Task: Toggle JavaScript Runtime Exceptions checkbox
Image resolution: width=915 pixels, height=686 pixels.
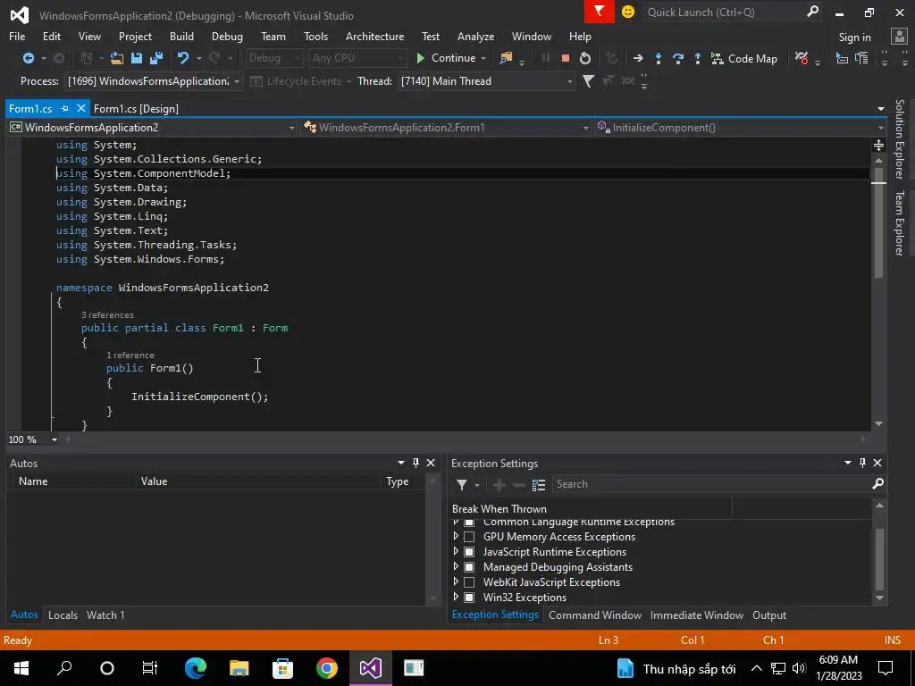Action: (468, 552)
